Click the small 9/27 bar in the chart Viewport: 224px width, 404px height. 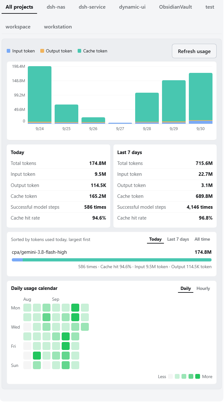point(120,123)
